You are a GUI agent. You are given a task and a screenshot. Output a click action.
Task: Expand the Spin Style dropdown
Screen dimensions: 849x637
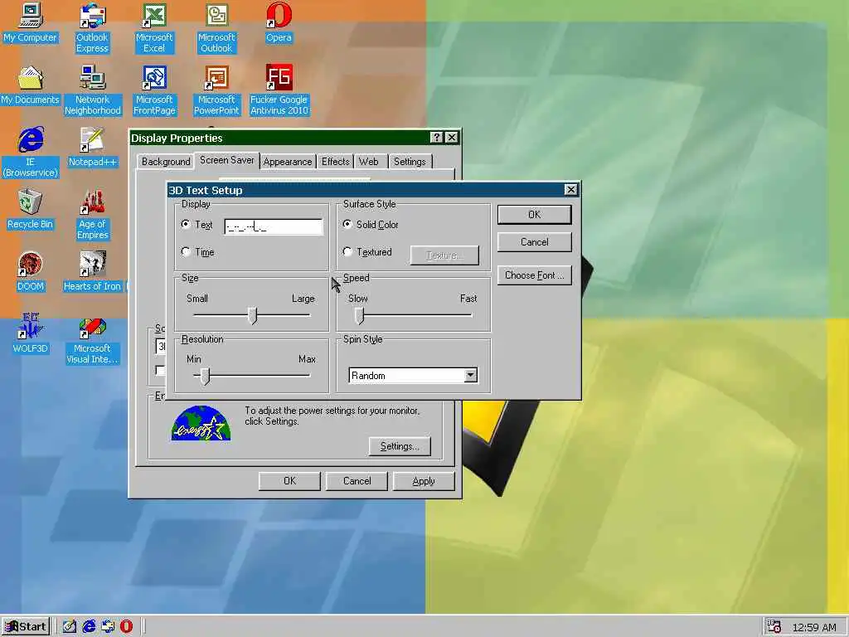tap(471, 375)
